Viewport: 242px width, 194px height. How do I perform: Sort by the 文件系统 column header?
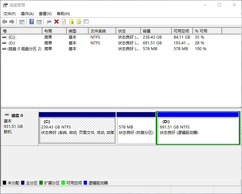tap(102, 31)
